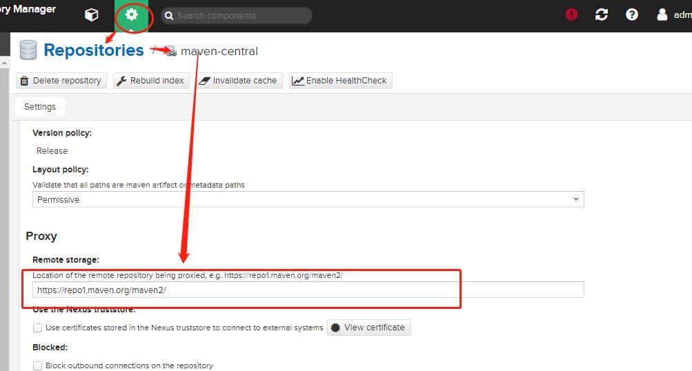
Task: Open the help question mark icon
Action: [632, 14]
